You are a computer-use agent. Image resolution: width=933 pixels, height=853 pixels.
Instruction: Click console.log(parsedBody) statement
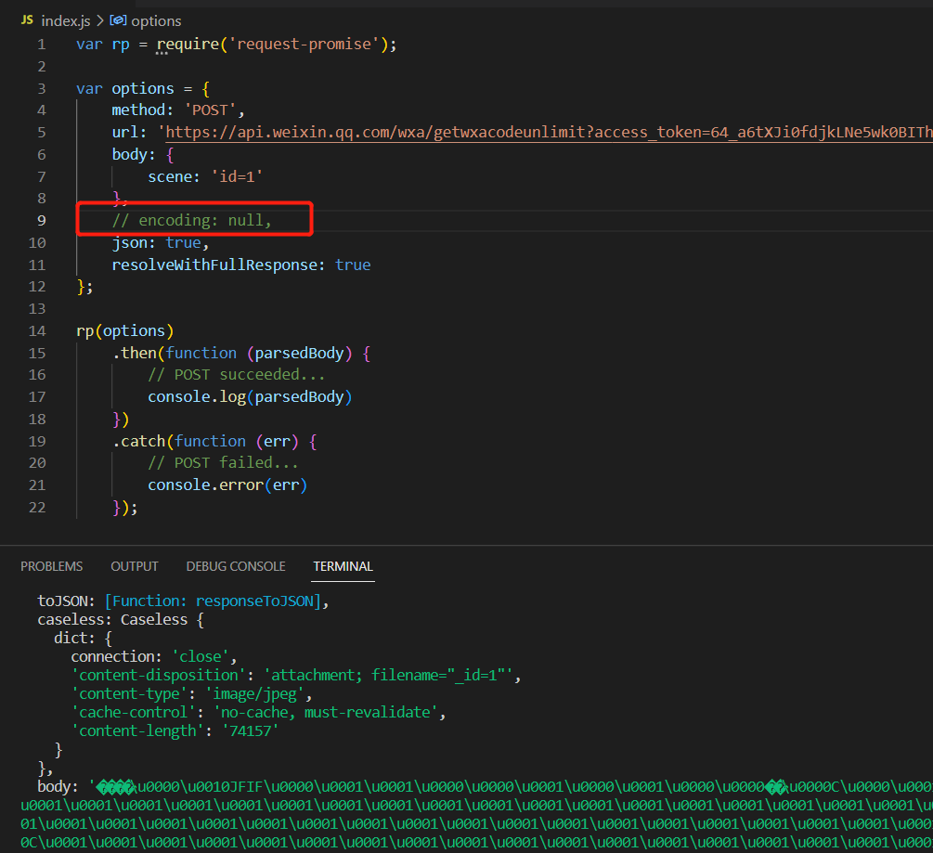(x=250, y=396)
